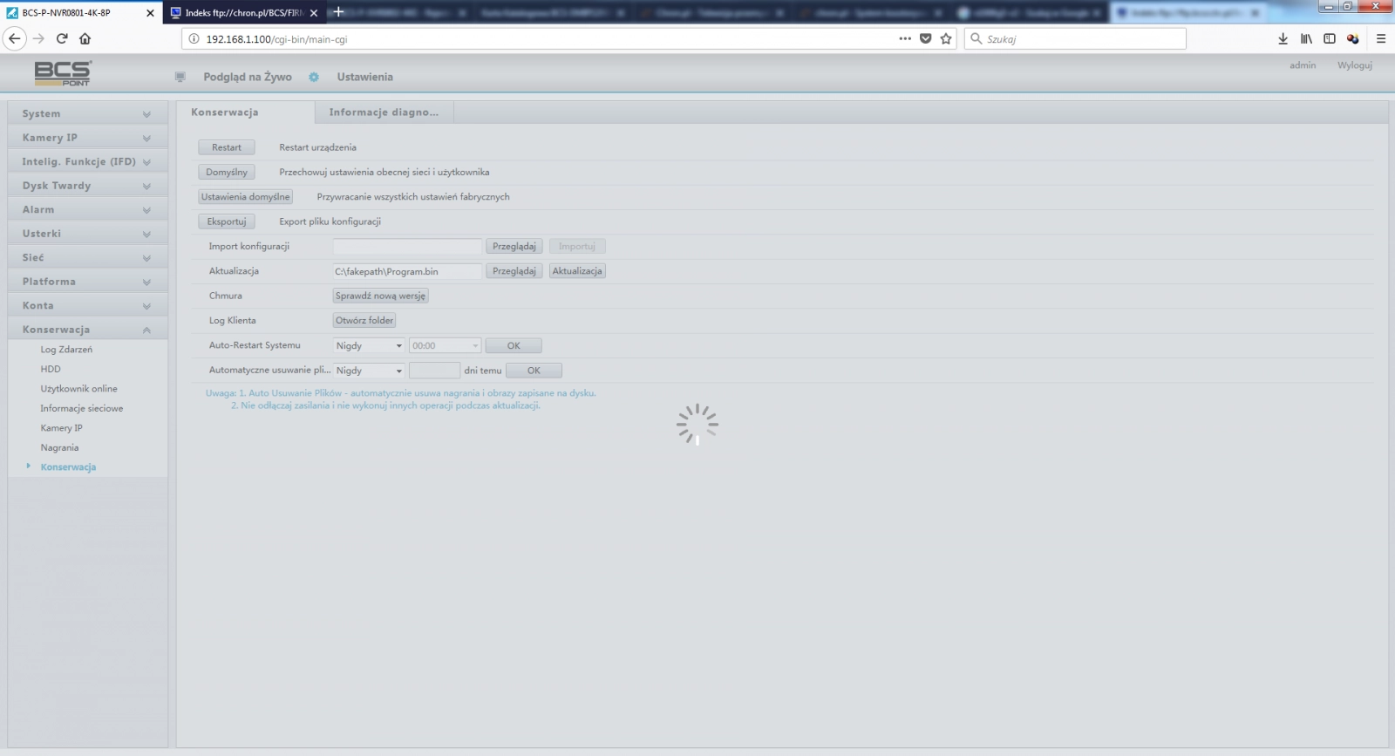Reload the page with refresh icon
The width and height of the screenshot is (1395, 756).
click(x=62, y=38)
